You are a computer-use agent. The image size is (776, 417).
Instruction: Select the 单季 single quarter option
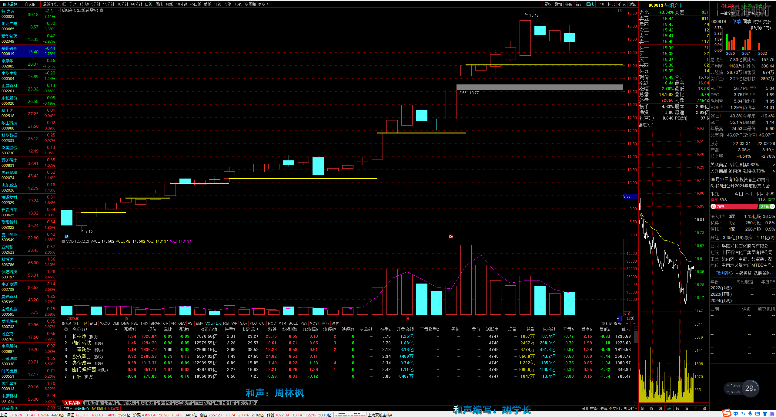point(736,21)
